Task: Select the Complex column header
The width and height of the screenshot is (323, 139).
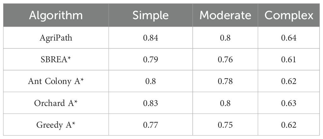Action: coord(289,15)
